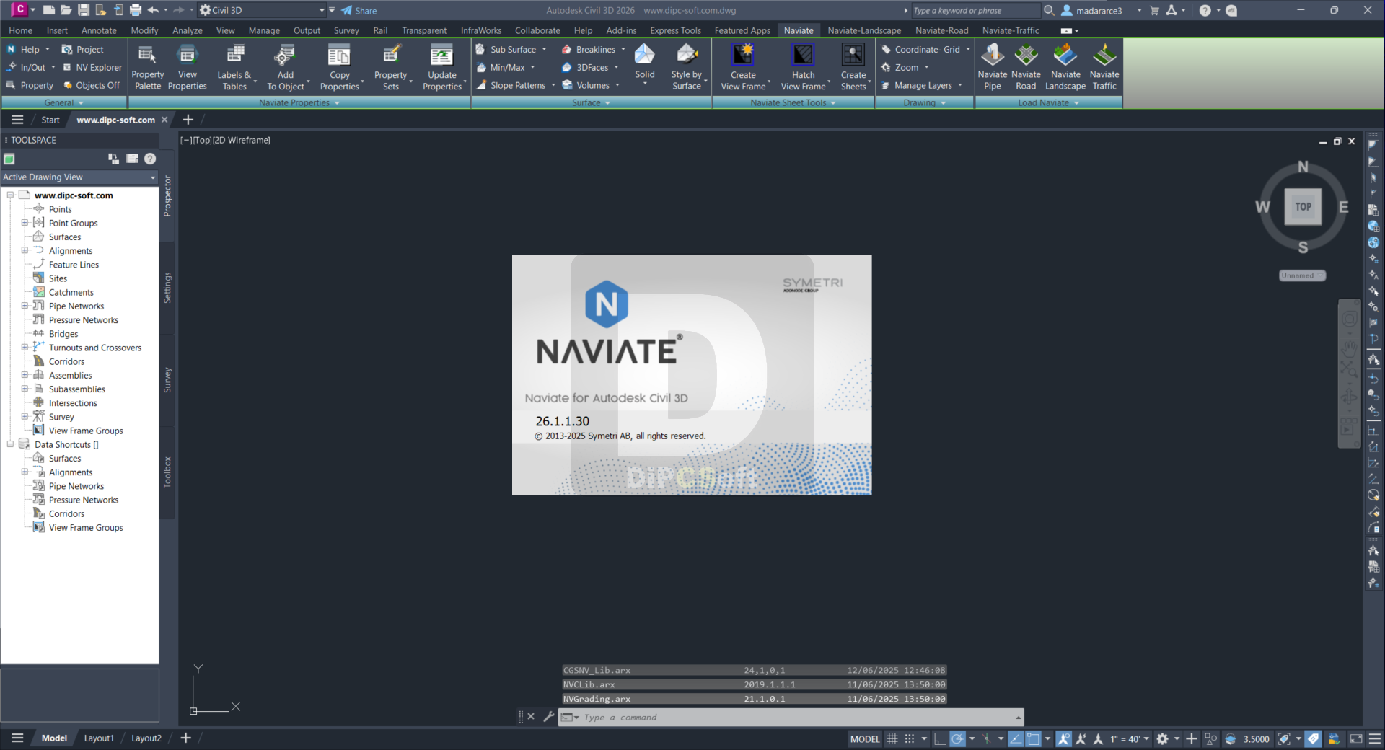Open the Labels & Tables tool
The height and width of the screenshot is (750, 1385).
coord(234,67)
